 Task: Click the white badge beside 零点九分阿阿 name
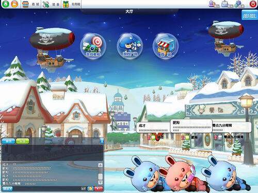click(x=220, y=137)
